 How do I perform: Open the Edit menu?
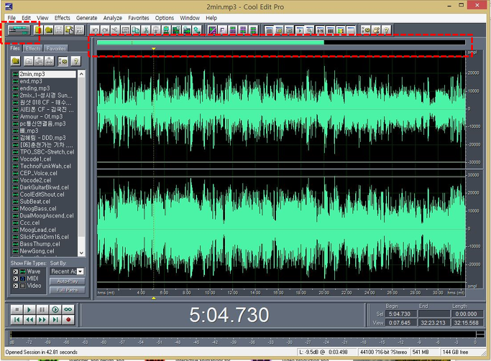point(26,18)
